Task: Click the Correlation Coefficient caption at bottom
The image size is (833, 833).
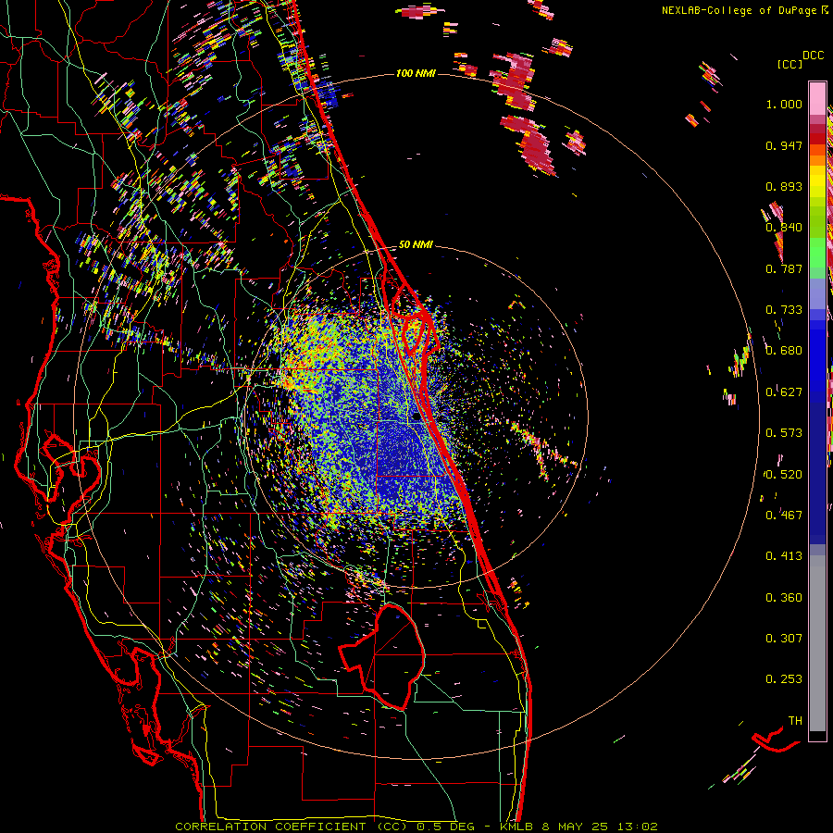Action: (416, 827)
